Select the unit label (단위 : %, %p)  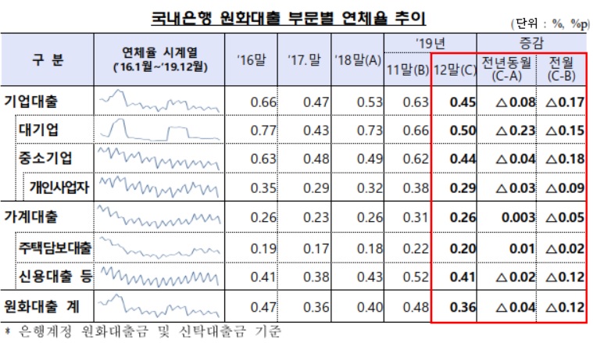[x=550, y=24]
